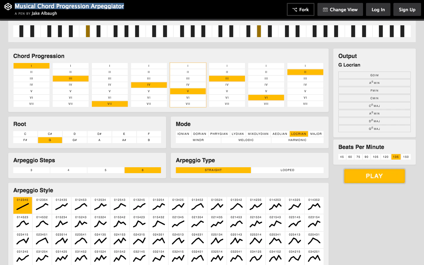
Task: Open the Change View menu
Action: pyautogui.click(x=340, y=9)
